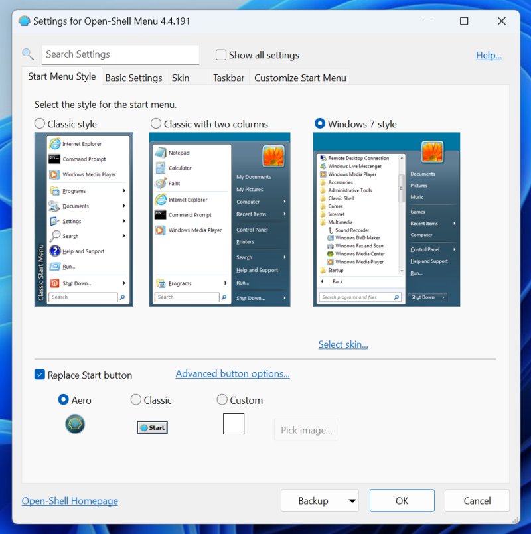Open Advanced button options link
This screenshot has width=531, height=534.
coord(232,374)
